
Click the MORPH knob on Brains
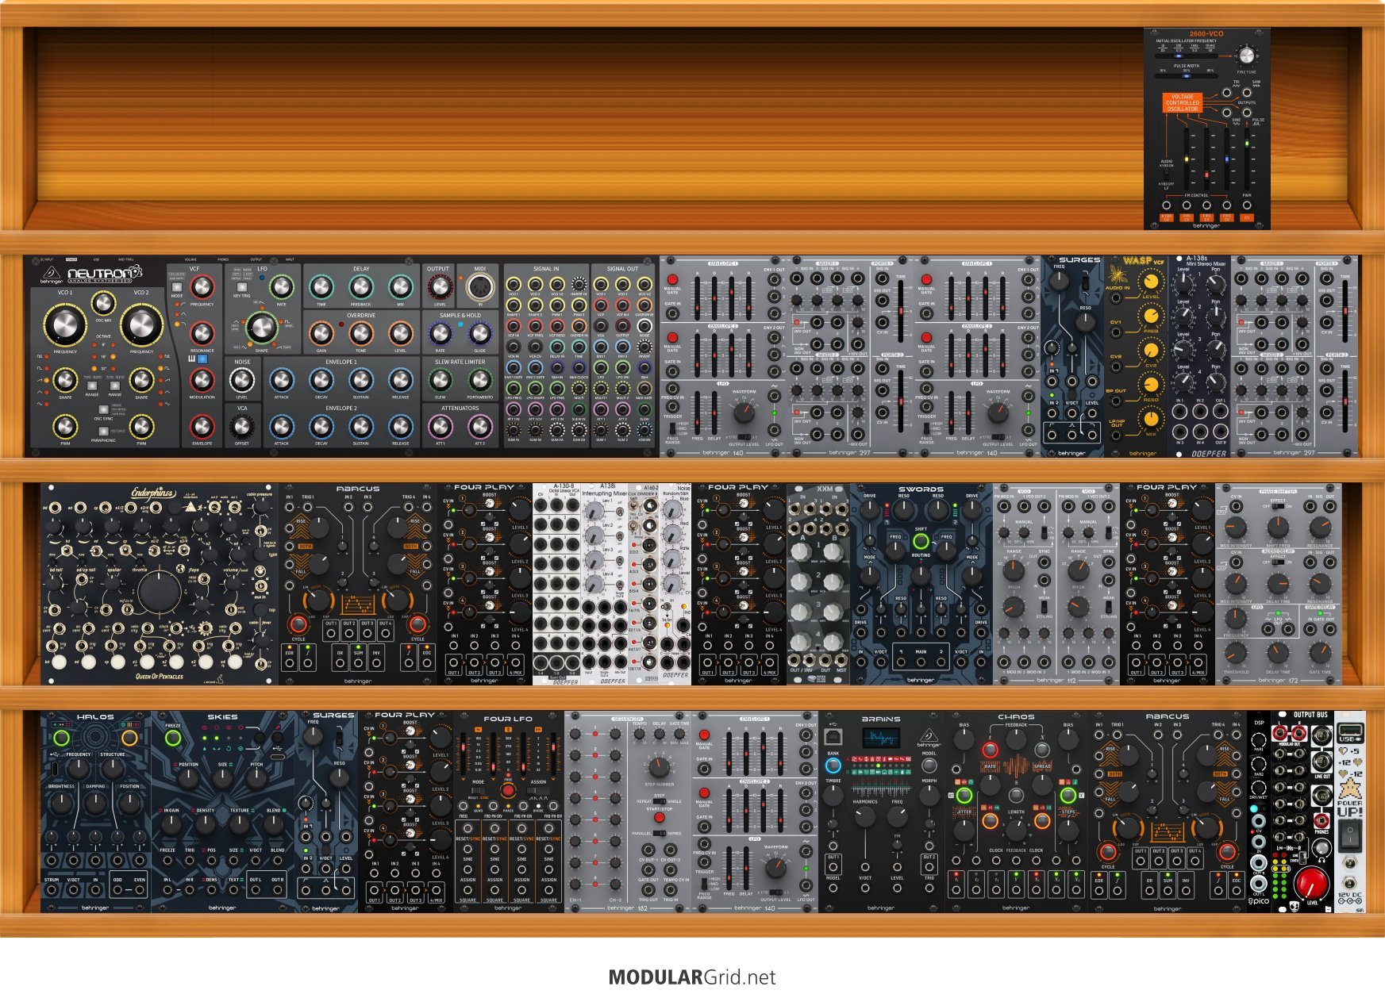(x=929, y=797)
